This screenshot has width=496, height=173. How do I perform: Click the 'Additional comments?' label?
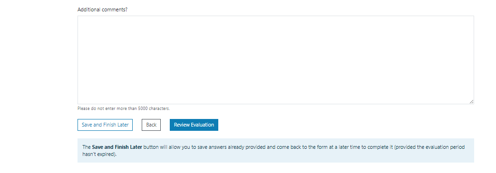pyautogui.click(x=103, y=9)
